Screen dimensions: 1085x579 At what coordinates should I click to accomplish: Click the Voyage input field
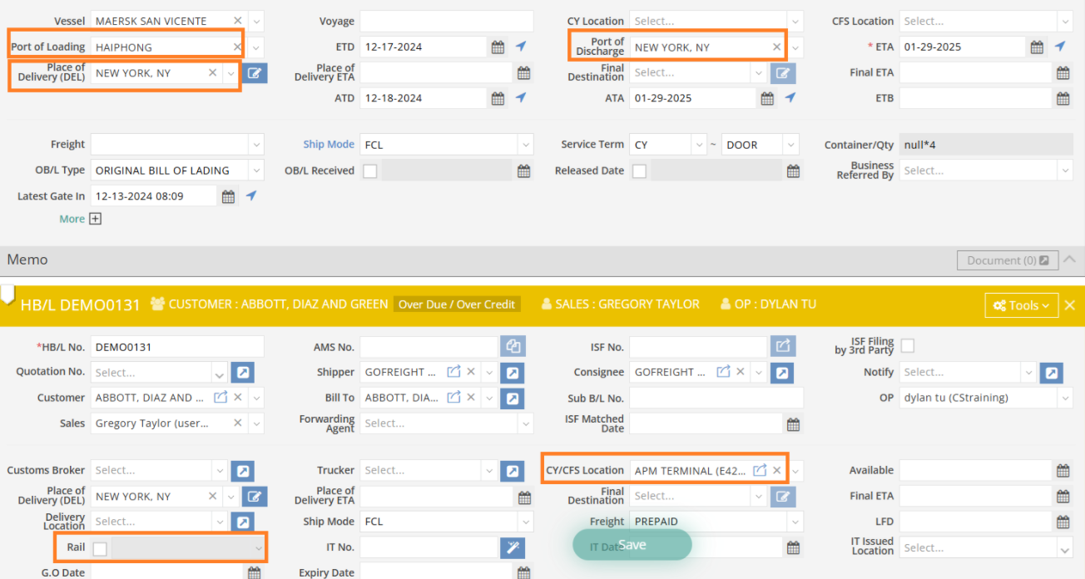point(447,21)
